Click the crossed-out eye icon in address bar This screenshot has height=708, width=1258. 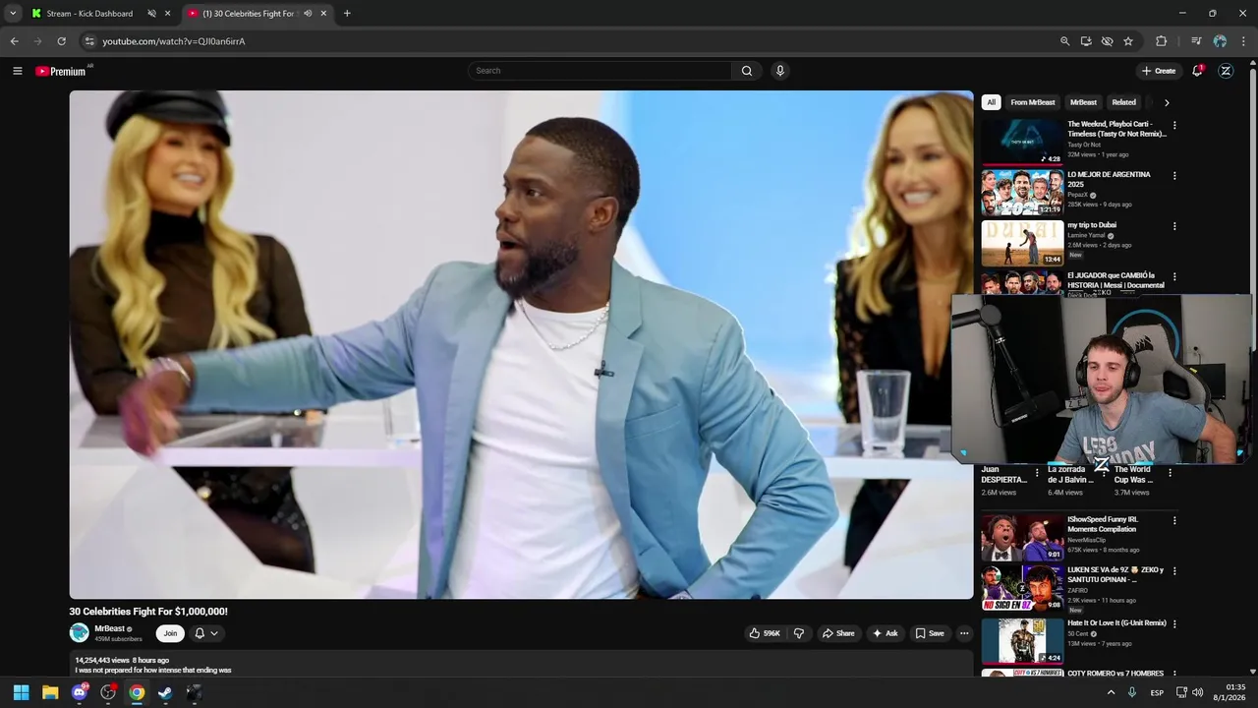[x=1107, y=41]
